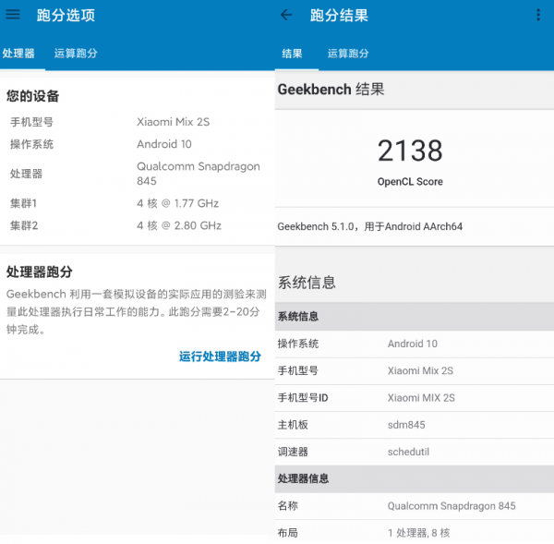
Task: Click 操作系统 label in 您的设备
Action: (x=31, y=144)
